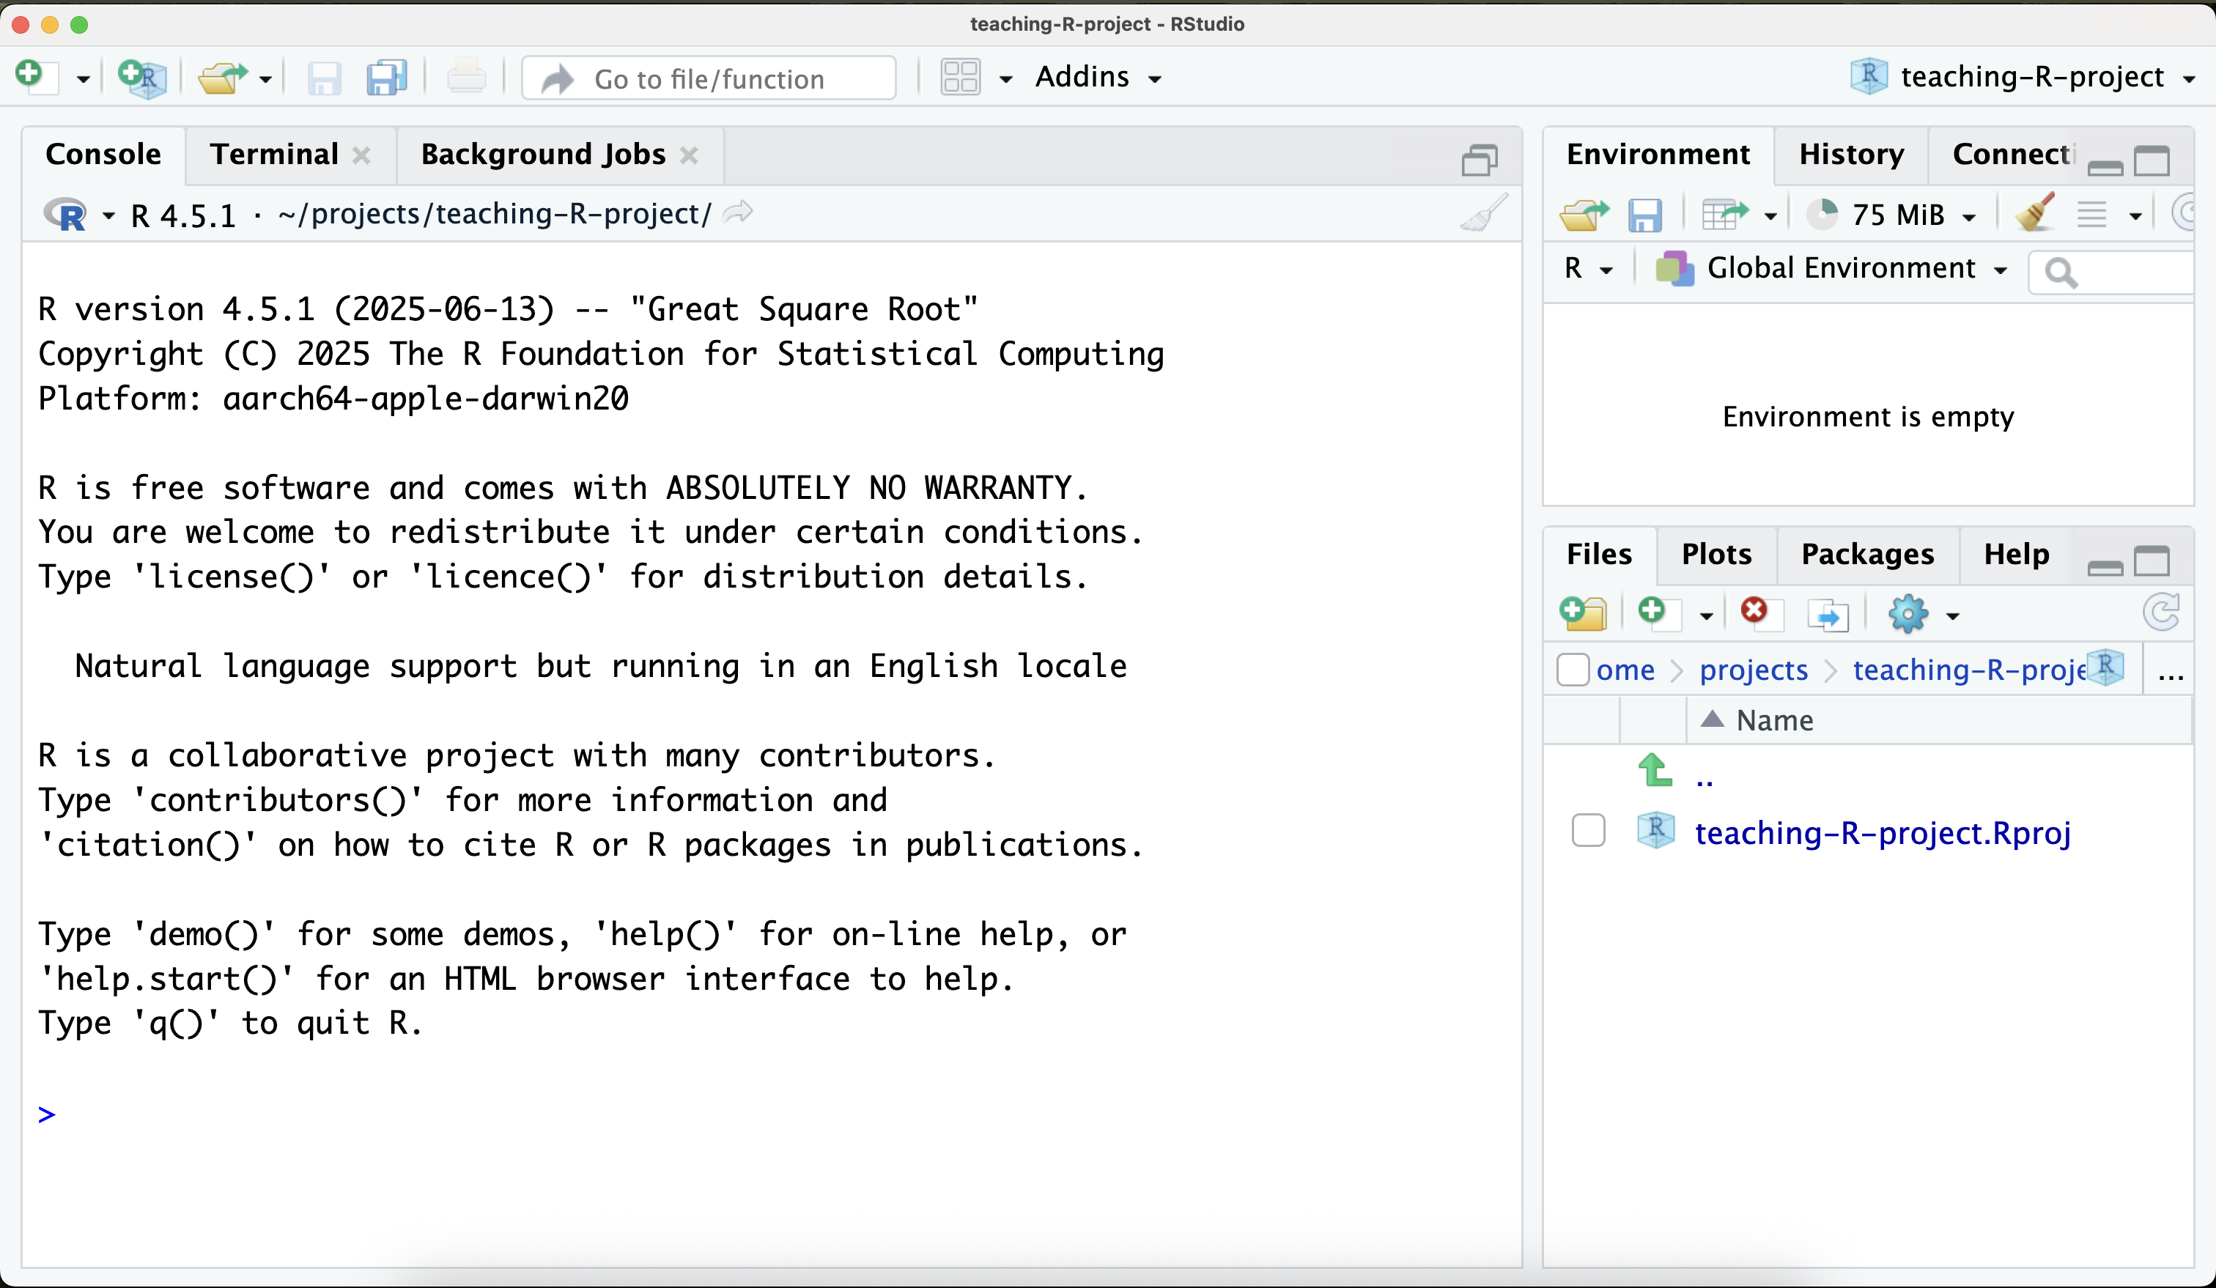
Task: Click the Print icon in main toolbar
Action: pos(466,78)
